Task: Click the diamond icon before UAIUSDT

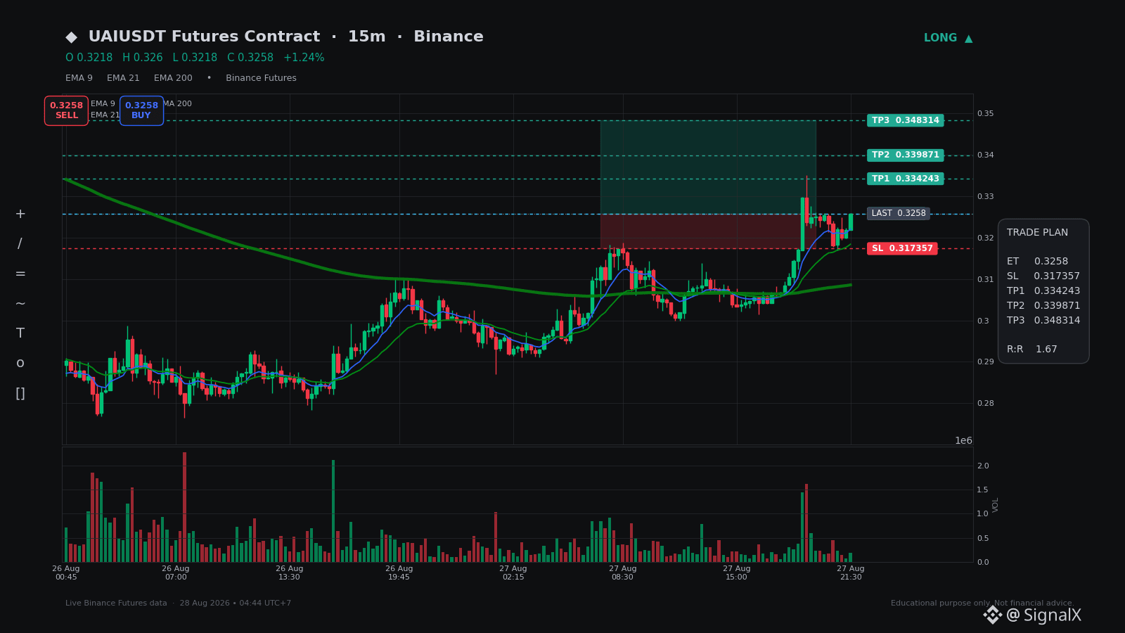Action: (x=71, y=37)
